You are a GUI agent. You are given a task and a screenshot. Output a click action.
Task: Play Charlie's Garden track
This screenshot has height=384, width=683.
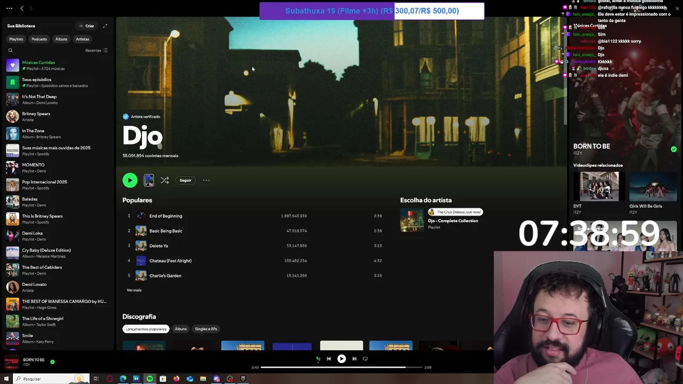pos(254,276)
